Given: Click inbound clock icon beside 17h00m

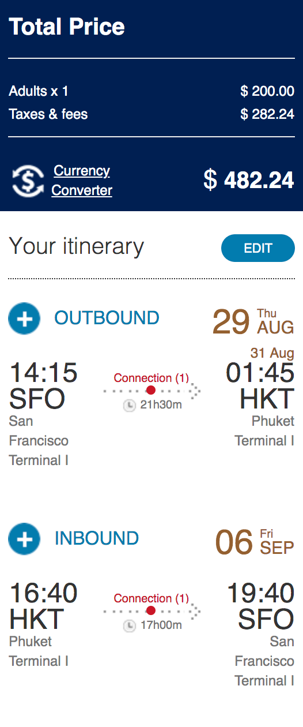Looking at the screenshot, I should click(130, 625).
